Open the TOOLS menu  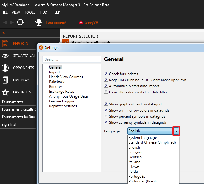(x=30, y=12)
